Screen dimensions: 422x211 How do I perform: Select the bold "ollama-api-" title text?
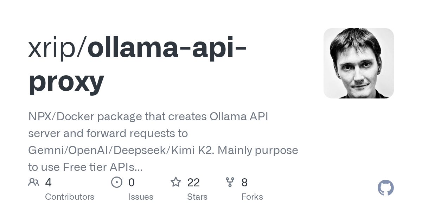tap(167, 49)
